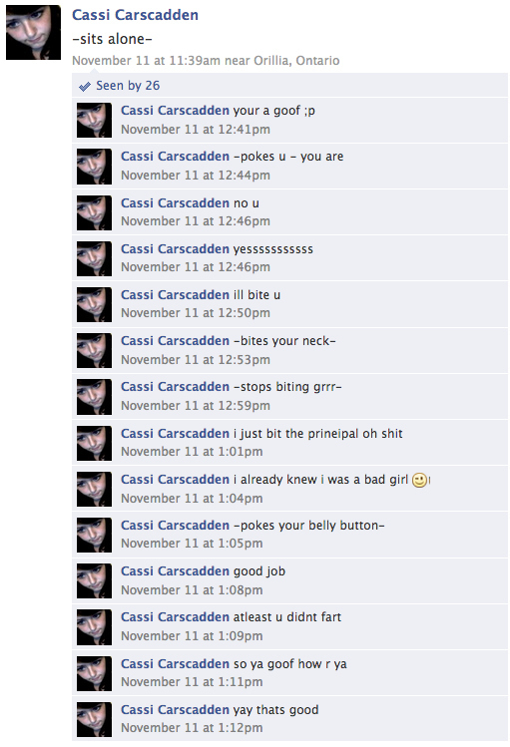
Task: Click the avatar beside 'i just bit the prineipal'
Action: pos(95,444)
